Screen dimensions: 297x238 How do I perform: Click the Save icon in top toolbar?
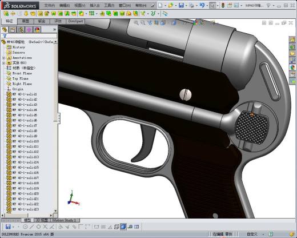pos(181,5)
